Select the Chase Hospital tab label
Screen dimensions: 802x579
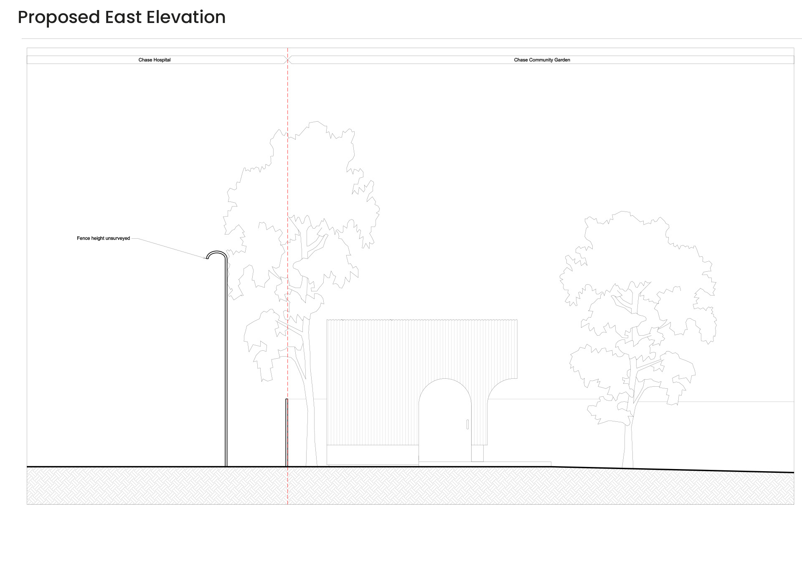point(155,60)
